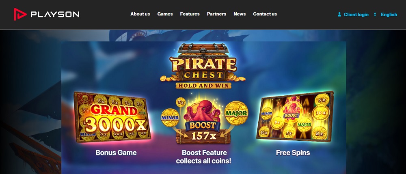
Task: Select the English language option
Action: 389,15
